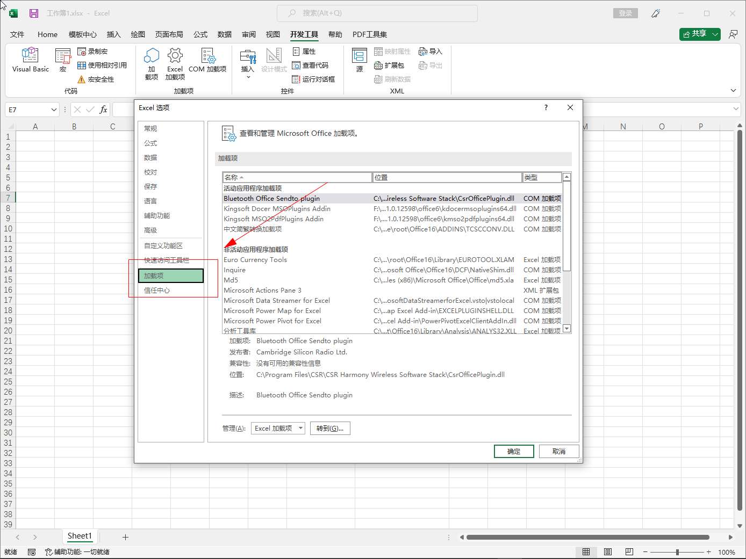The width and height of the screenshot is (746, 559).
Task: Click the zoom slider handle
Action: (677, 552)
